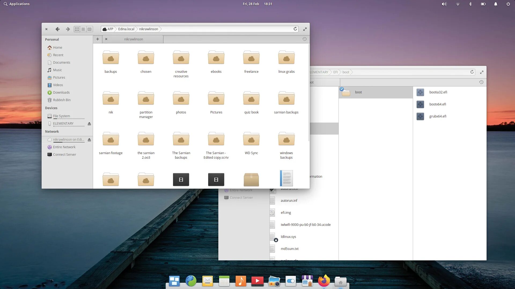Image resolution: width=515 pixels, height=289 pixels.
Task: Switch to column view mode
Action: 89,29
